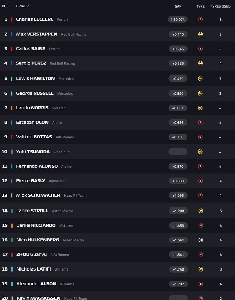Screen dimensions: 235x300
Task: Click the DRIVER column header
Action: [x=22, y=6]
